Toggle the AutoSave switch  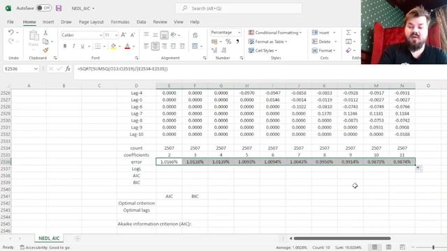44,8
